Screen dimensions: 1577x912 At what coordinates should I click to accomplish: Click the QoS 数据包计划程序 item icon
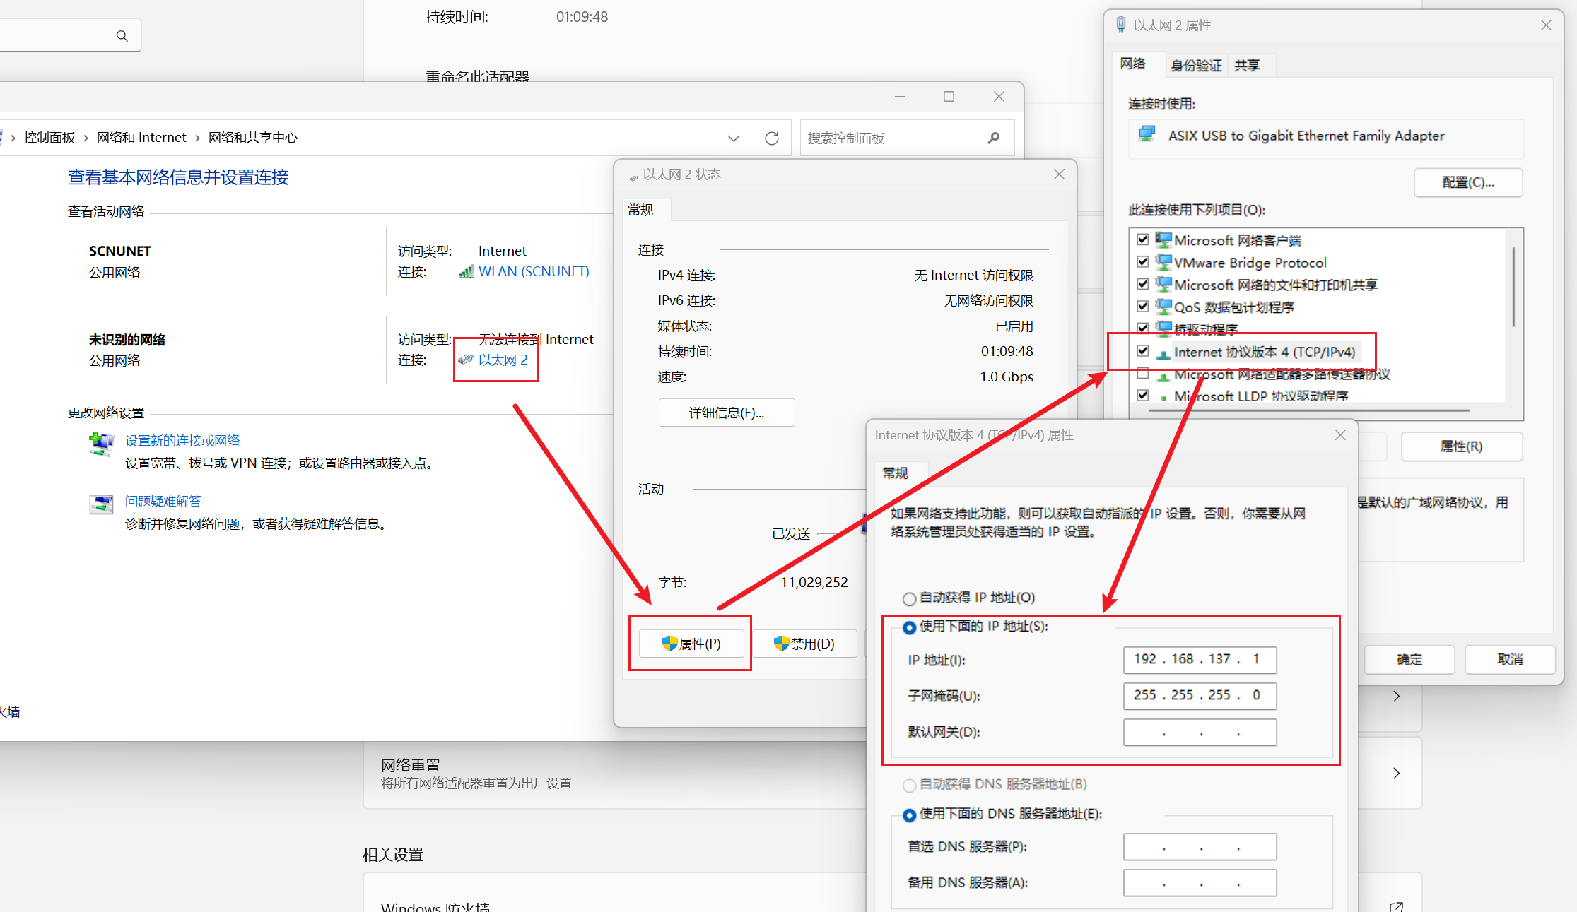click(1163, 307)
